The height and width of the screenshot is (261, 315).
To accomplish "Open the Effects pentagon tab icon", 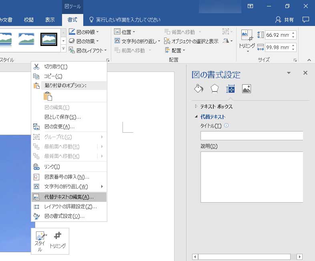I will pos(215,89).
